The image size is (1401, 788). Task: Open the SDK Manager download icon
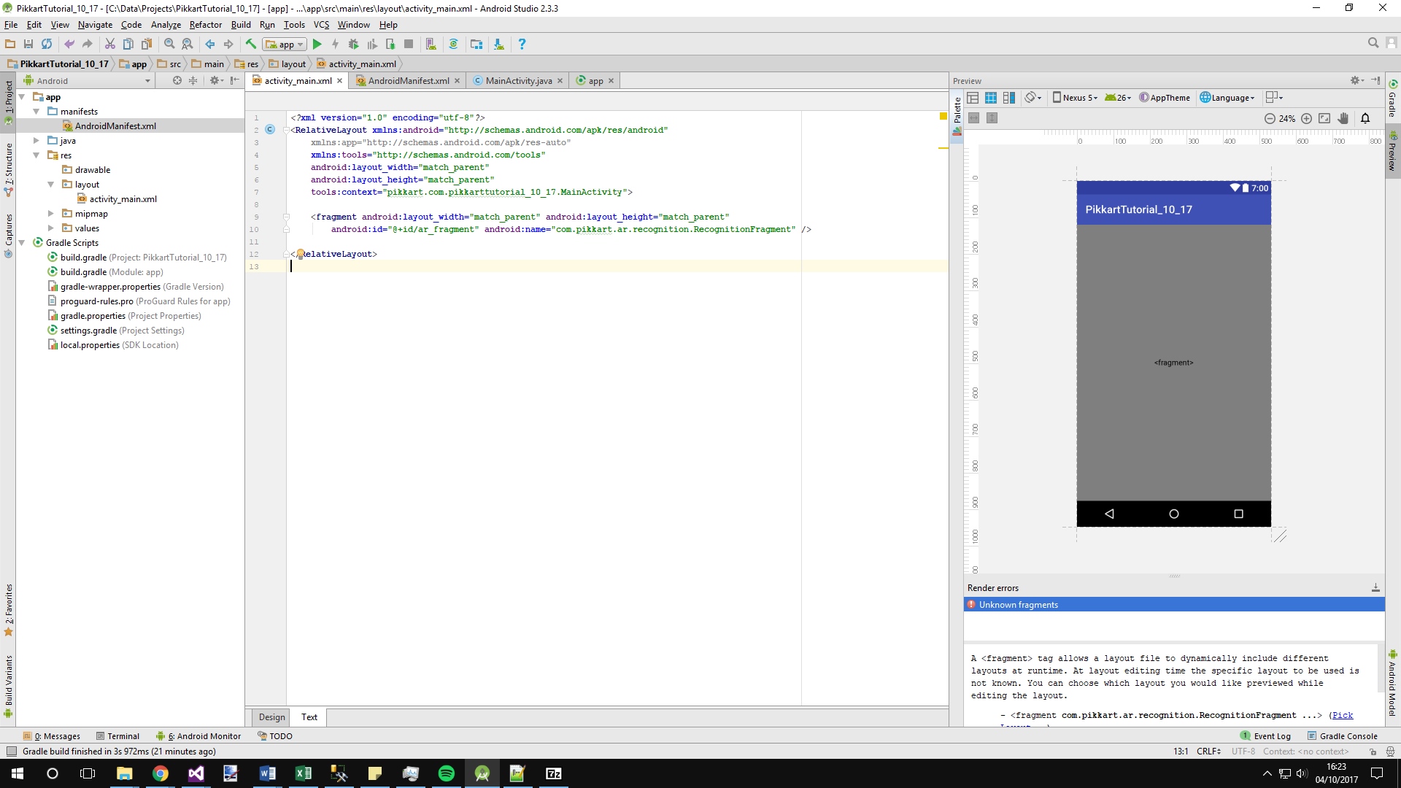pyautogui.click(x=499, y=45)
